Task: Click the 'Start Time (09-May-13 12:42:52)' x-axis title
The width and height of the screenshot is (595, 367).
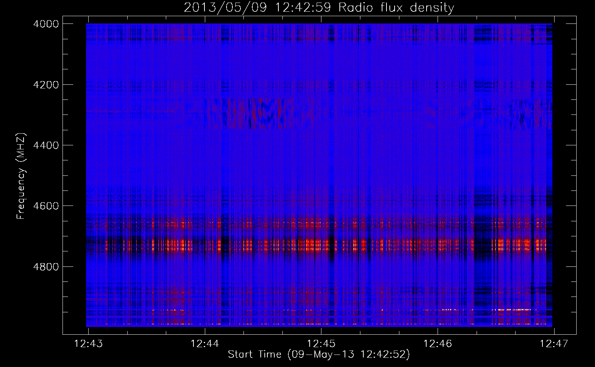Action: pos(319,355)
